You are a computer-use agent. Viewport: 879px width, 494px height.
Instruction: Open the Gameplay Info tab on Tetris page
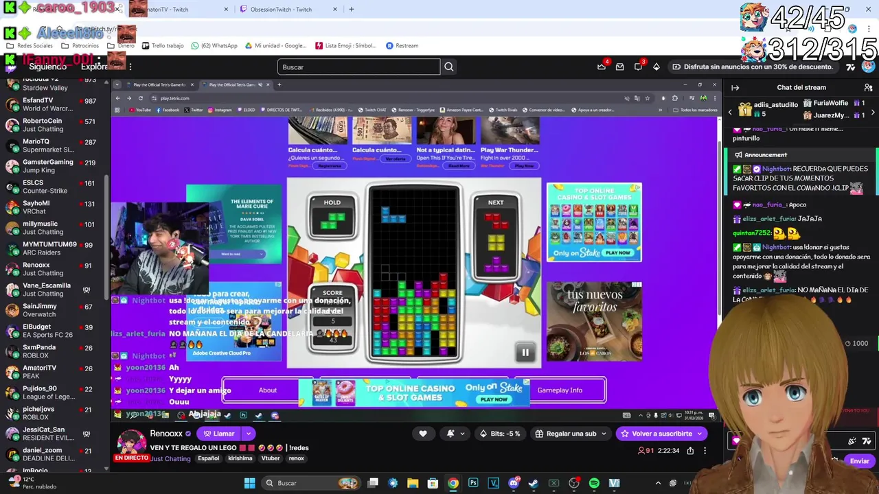click(560, 390)
